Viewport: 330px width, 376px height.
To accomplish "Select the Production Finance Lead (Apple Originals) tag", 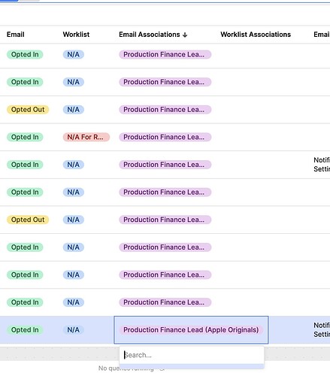I will (x=191, y=330).
